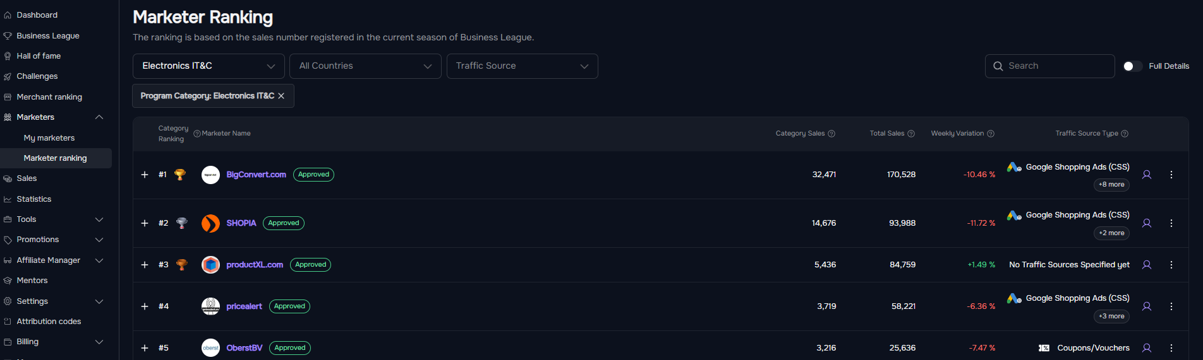The width and height of the screenshot is (1203, 360).
Task: Click the user profile icon for BigConvert.com
Action: click(1147, 175)
